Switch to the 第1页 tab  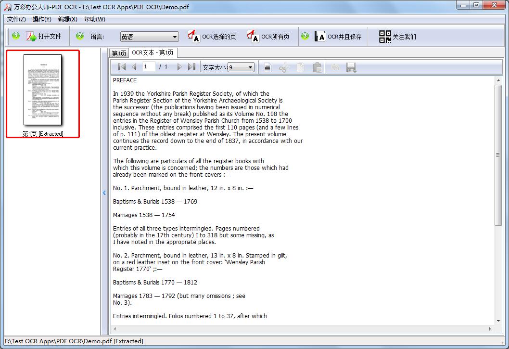[119, 53]
